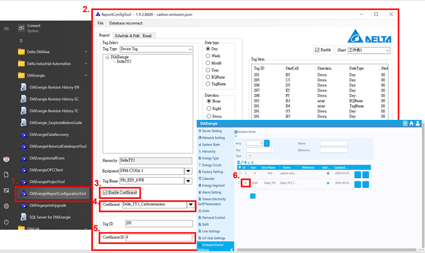The image size is (425, 253).
Task: Open Network Setting in DIAEnergie sidebar
Action: 211,138
